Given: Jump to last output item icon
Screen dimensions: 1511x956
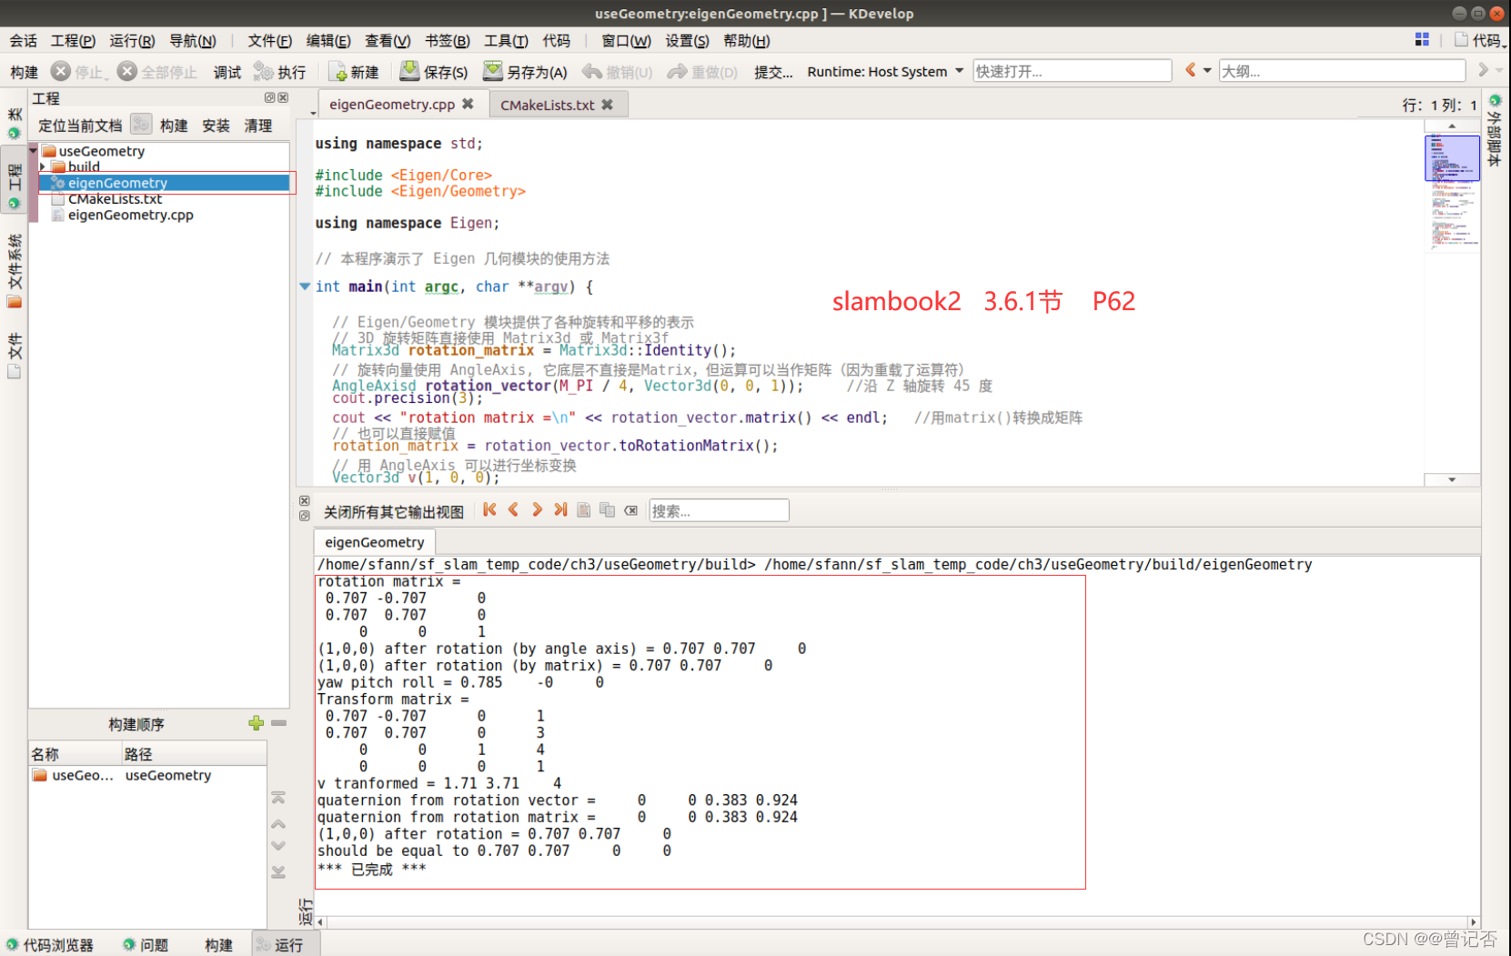Looking at the screenshot, I should [560, 510].
